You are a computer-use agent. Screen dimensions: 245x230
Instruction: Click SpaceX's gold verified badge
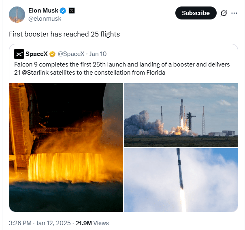pyautogui.click(x=52, y=54)
